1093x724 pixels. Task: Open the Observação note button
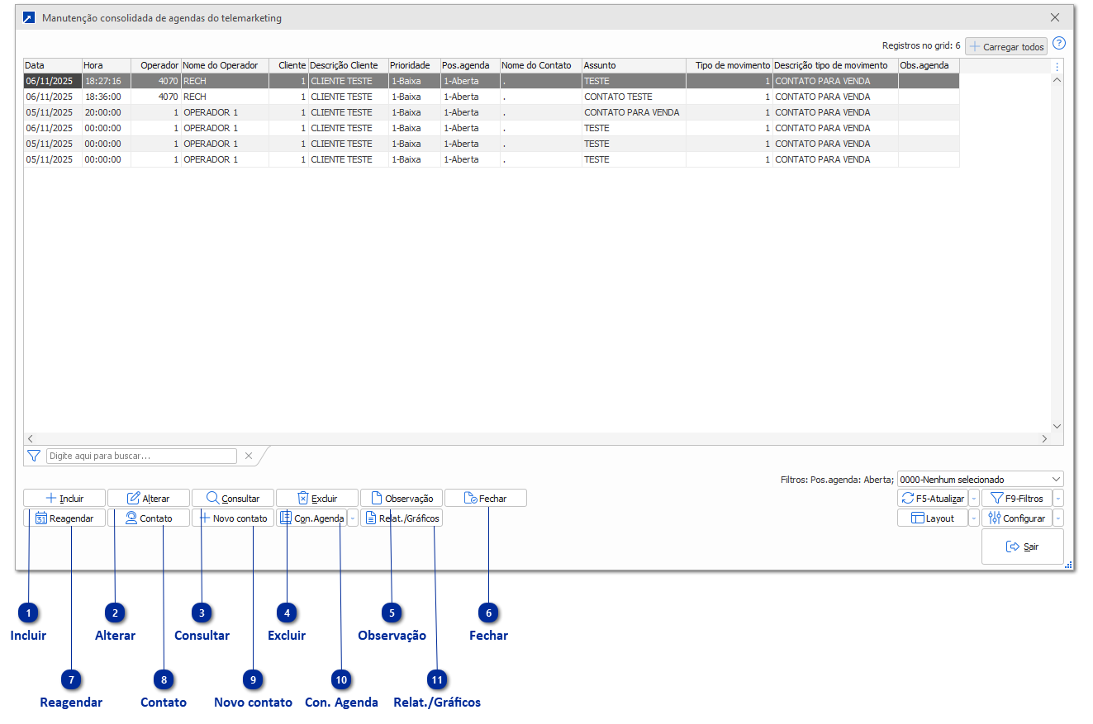click(x=402, y=499)
